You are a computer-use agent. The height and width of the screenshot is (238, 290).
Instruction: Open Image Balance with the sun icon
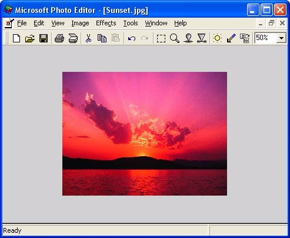[x=217, y=38]
